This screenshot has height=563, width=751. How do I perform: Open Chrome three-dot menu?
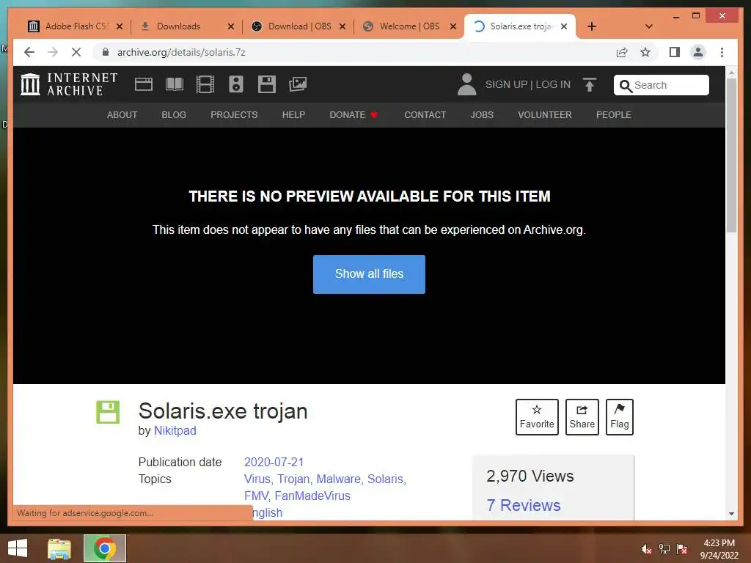[x=722, y=52]
